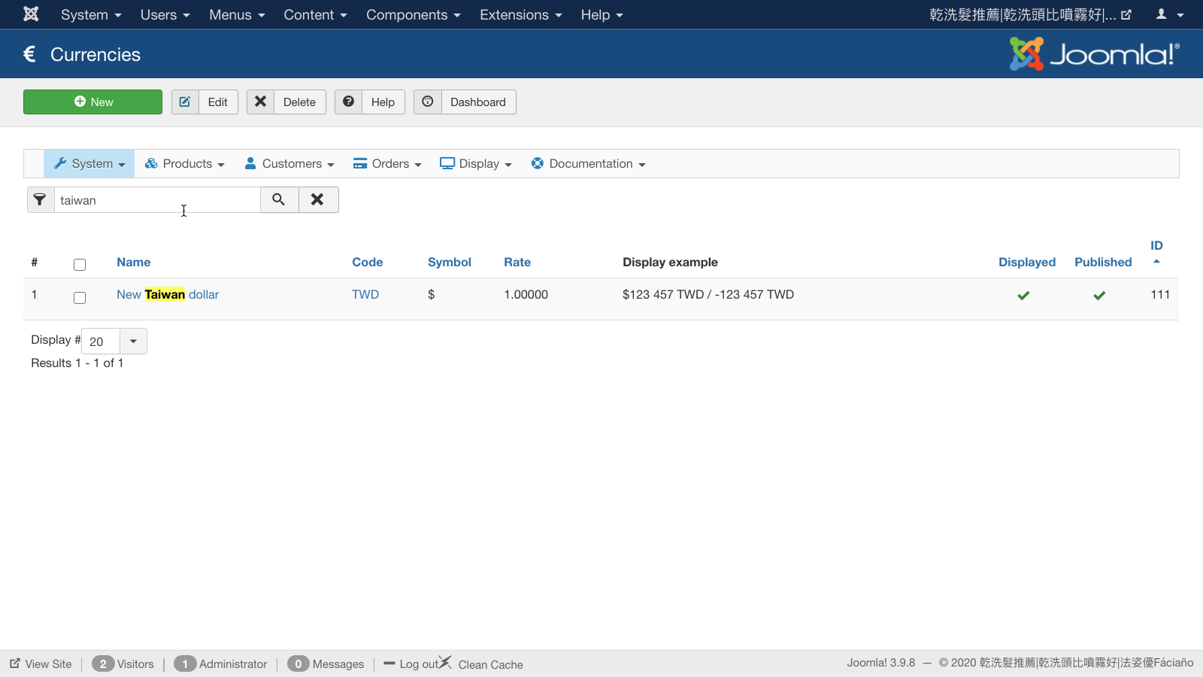Click the rate value 1.00000
Viewport: 1203px width, 677px height.
526,295
